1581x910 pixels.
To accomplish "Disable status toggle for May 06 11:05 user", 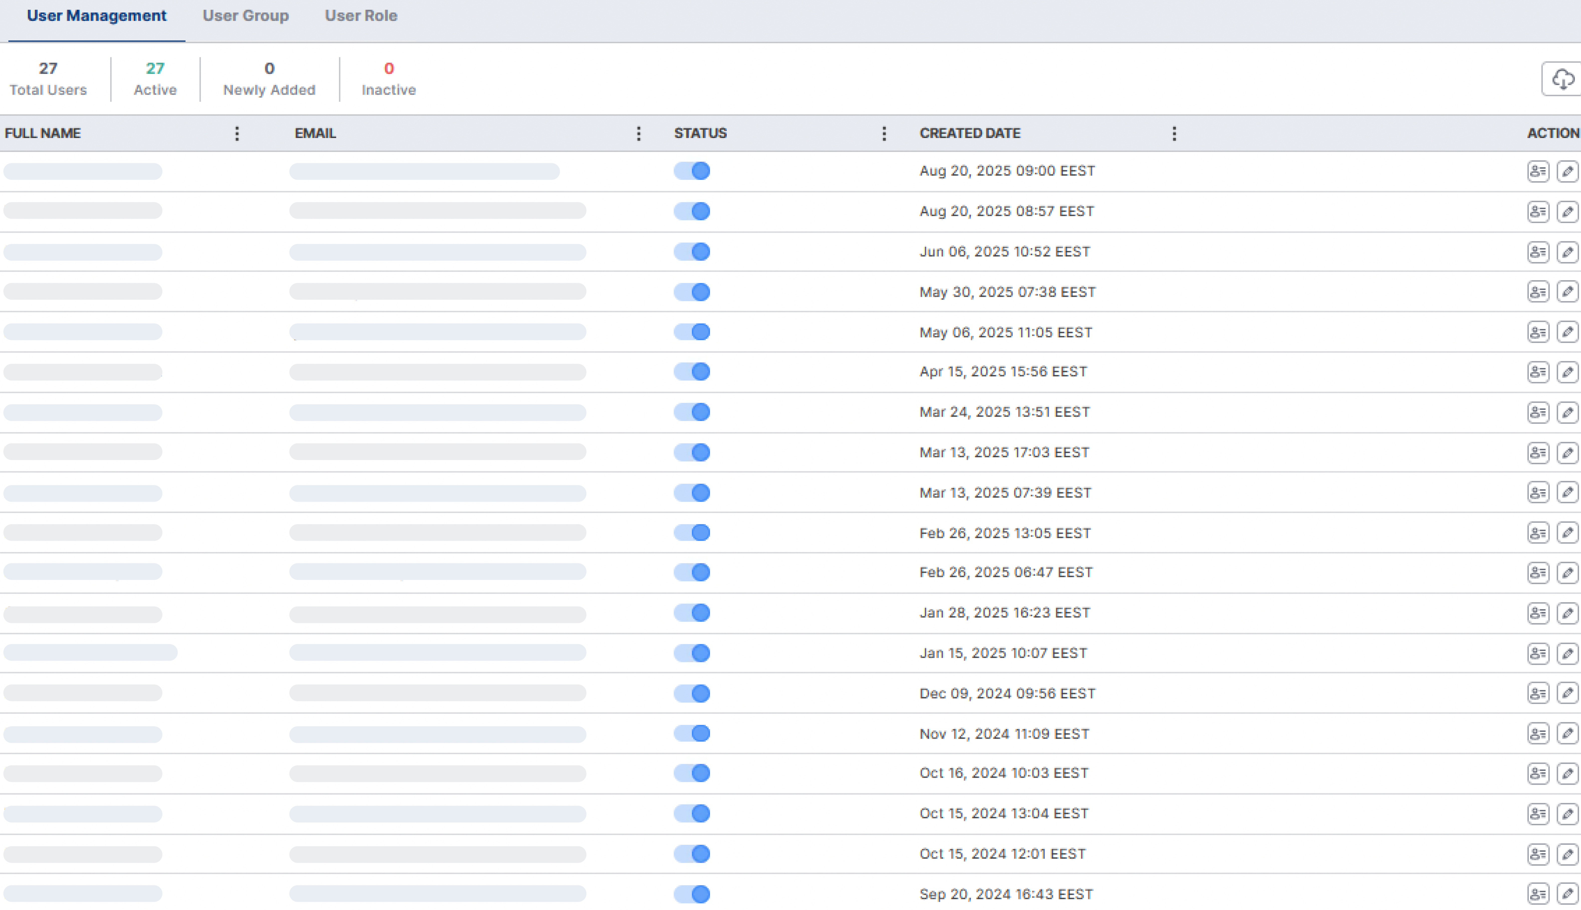I will click(692, 332).
